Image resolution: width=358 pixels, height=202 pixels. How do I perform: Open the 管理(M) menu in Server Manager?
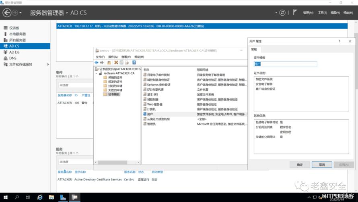(x=308, y=12)
